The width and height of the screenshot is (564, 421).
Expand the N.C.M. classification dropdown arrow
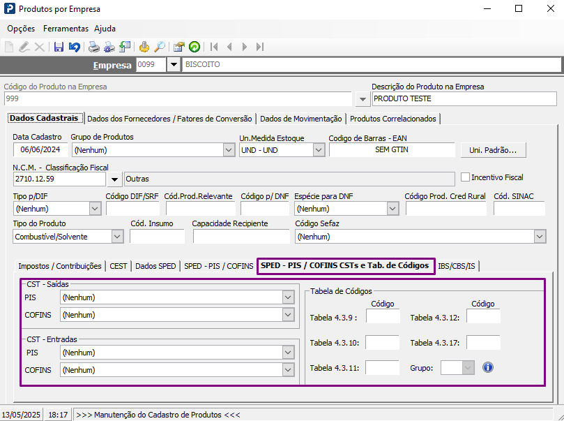[114, 179]
